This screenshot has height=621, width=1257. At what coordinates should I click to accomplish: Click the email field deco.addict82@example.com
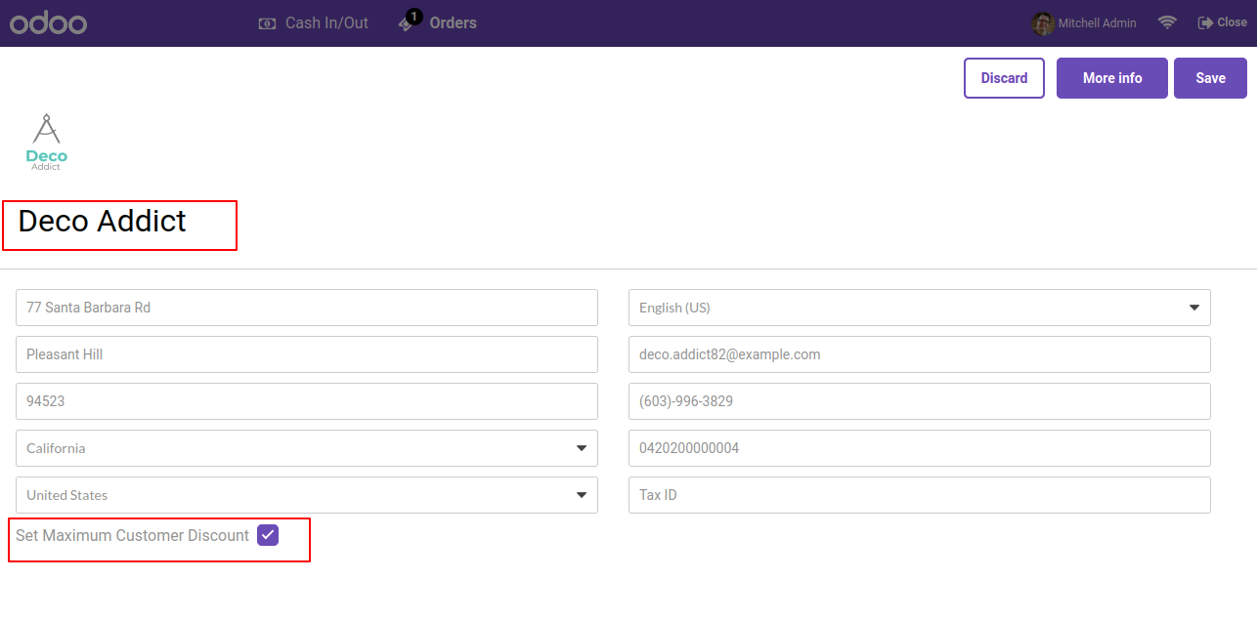click(x=920, y=354)
